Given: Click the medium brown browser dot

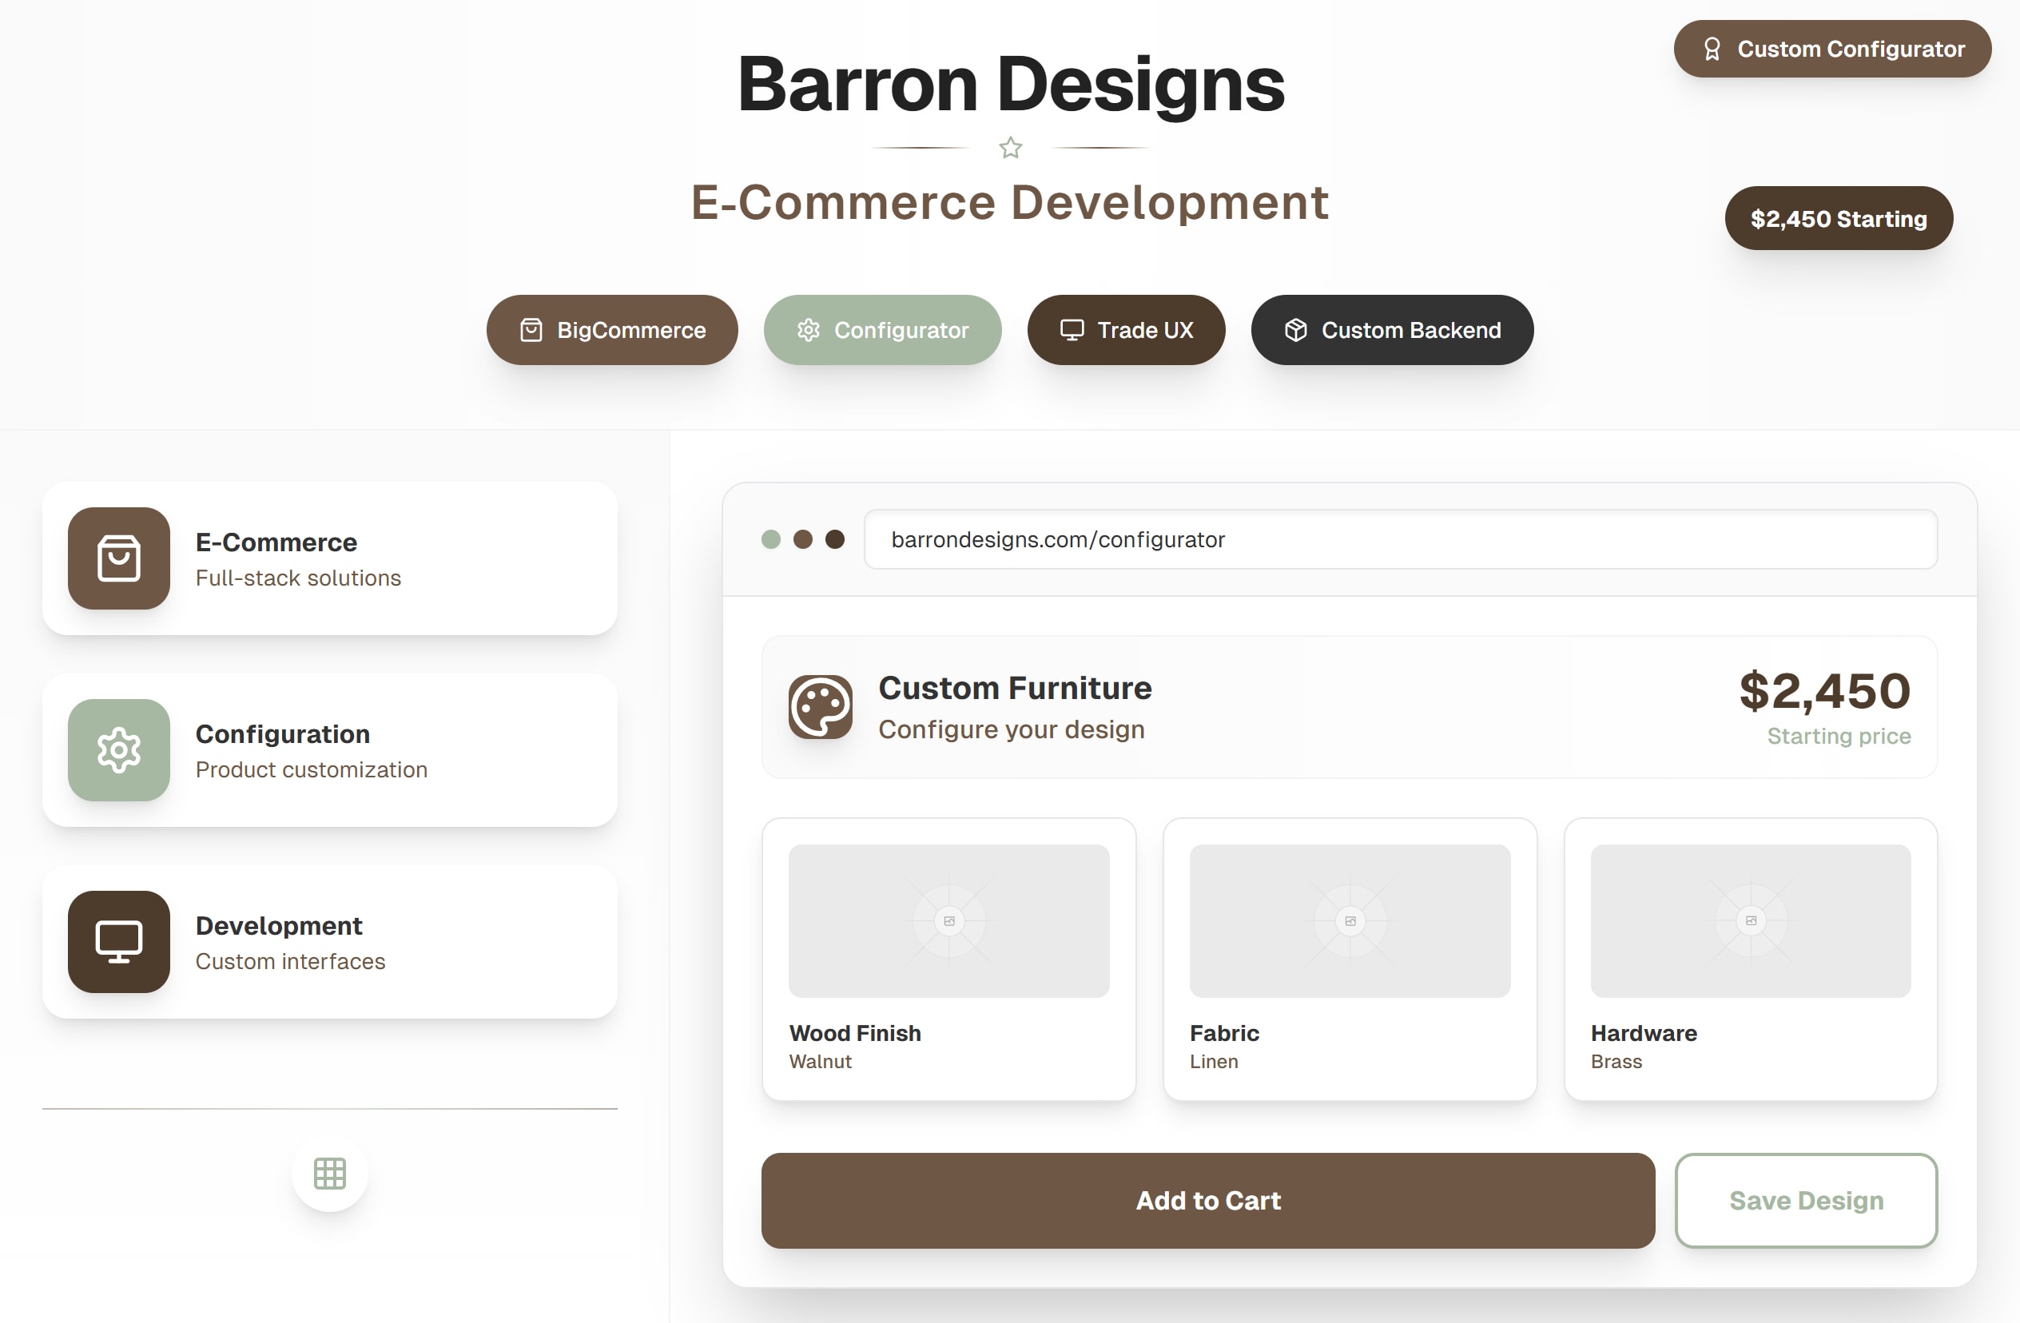Looking at the screenshot, I should (803, 540).
